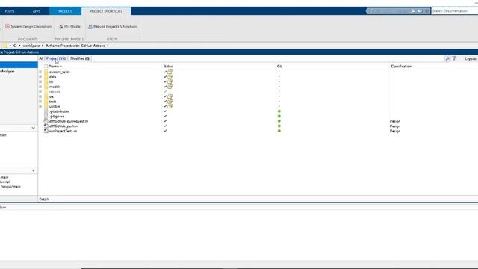The width and height of the screenshot is (478, 269).
Task: Expand the Details panel bar
Action: 258,200
